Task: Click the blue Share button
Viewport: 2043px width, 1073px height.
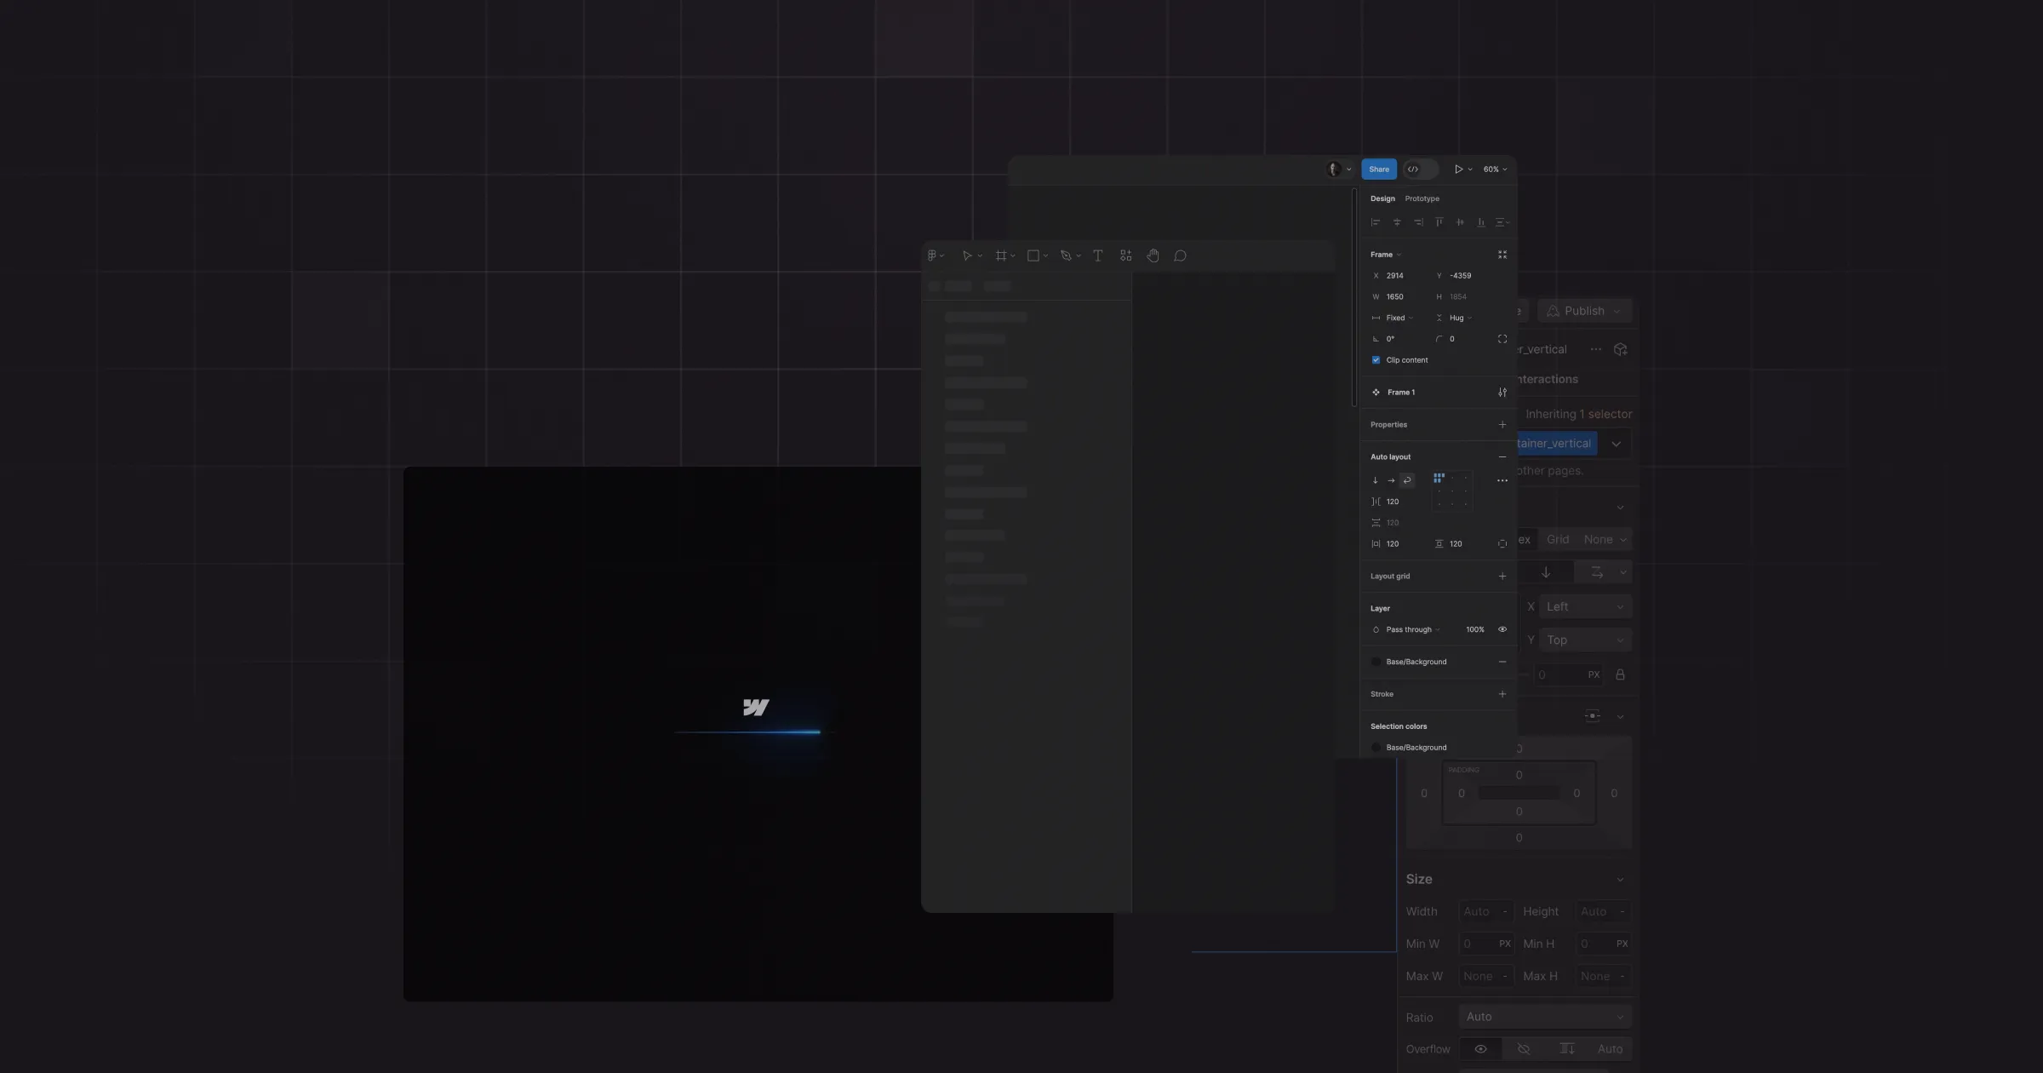Action: tap(1378, 169)
